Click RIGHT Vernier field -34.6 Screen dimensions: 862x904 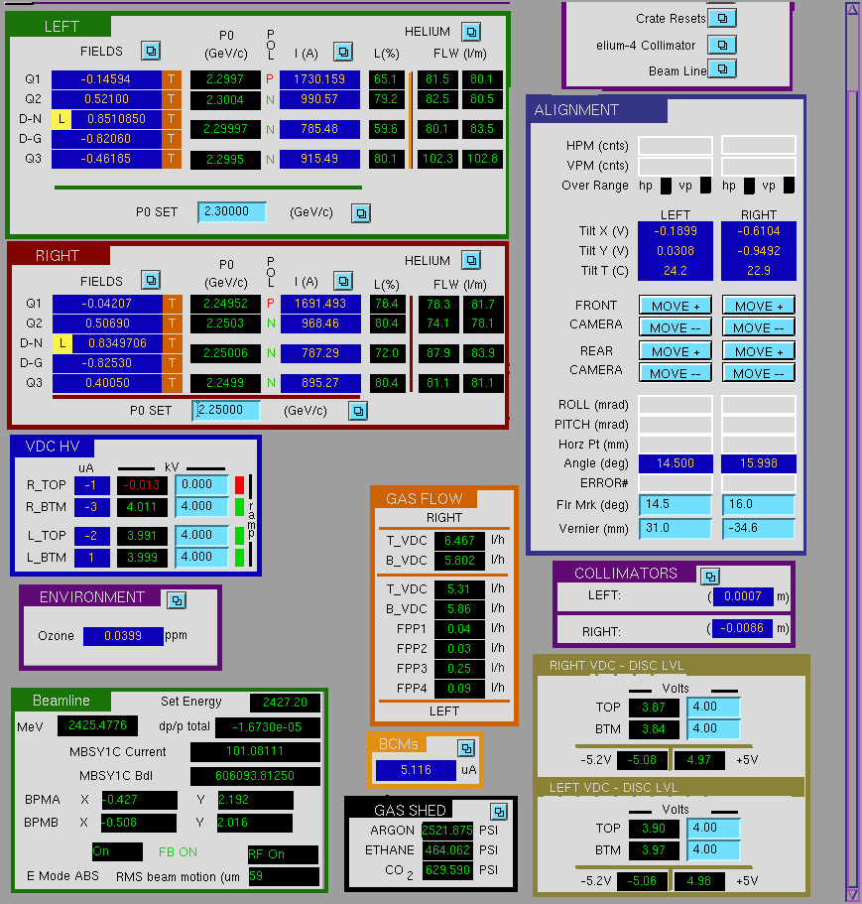[x=759, y=529]
